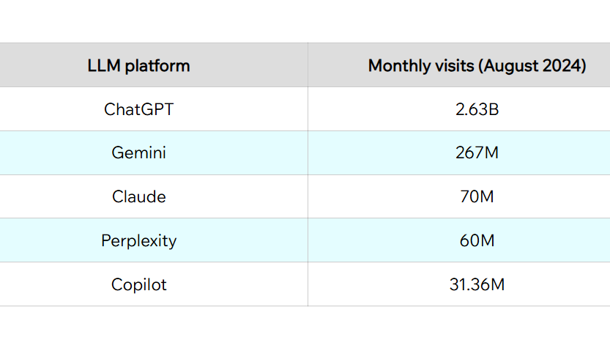Image resolution: width=610 pixels, height=343 pixels.
Task: Click the 31.36M visits value
Action: (x=477, y=284)
